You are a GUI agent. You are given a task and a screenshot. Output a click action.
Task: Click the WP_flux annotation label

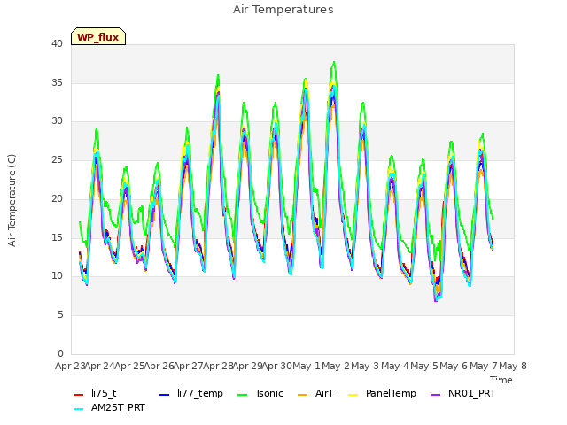tap(98, 37)
